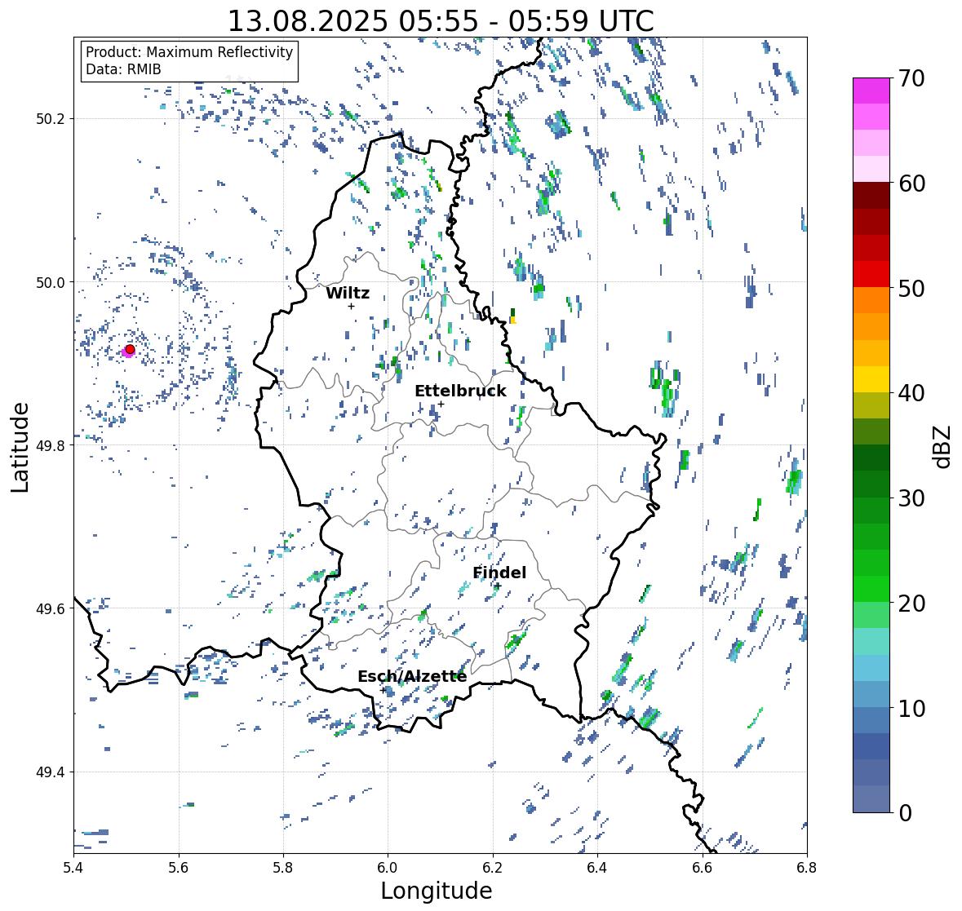This screenshot has width=962, height=911.
Task: Click the 'Latitude' axis label
Action: 20,447
